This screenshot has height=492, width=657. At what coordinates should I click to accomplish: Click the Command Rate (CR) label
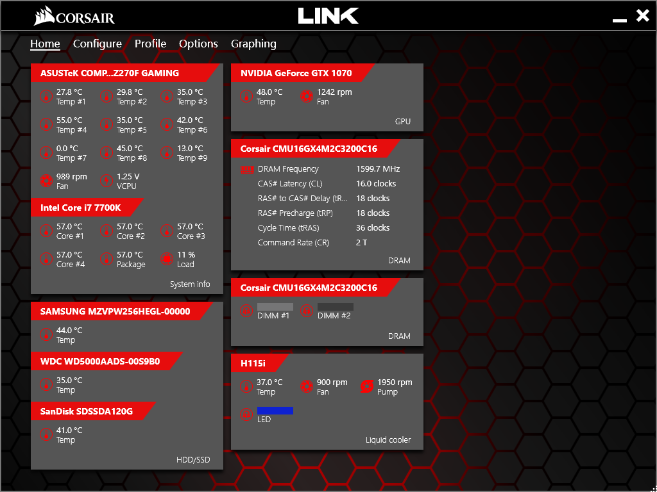(293, 243)
